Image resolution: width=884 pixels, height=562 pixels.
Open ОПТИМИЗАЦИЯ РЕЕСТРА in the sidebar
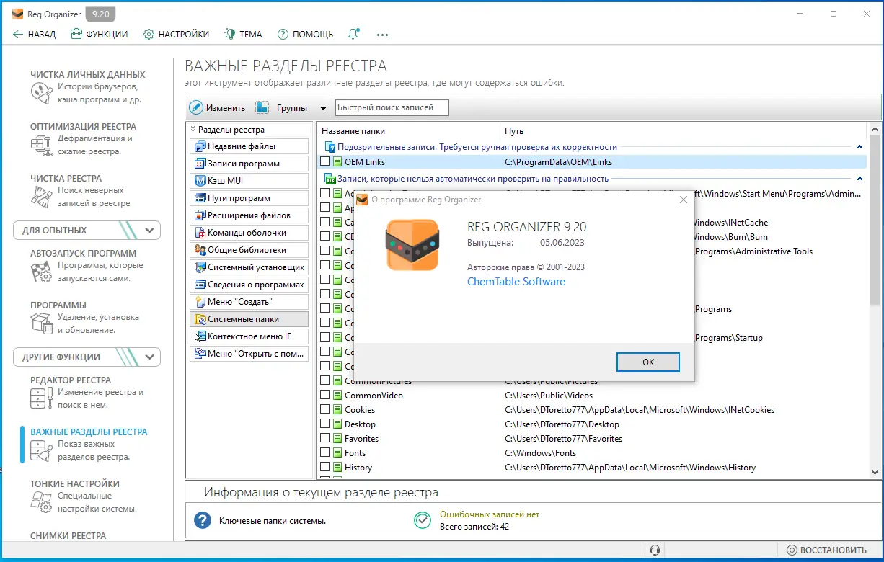[x=83, y=138]
